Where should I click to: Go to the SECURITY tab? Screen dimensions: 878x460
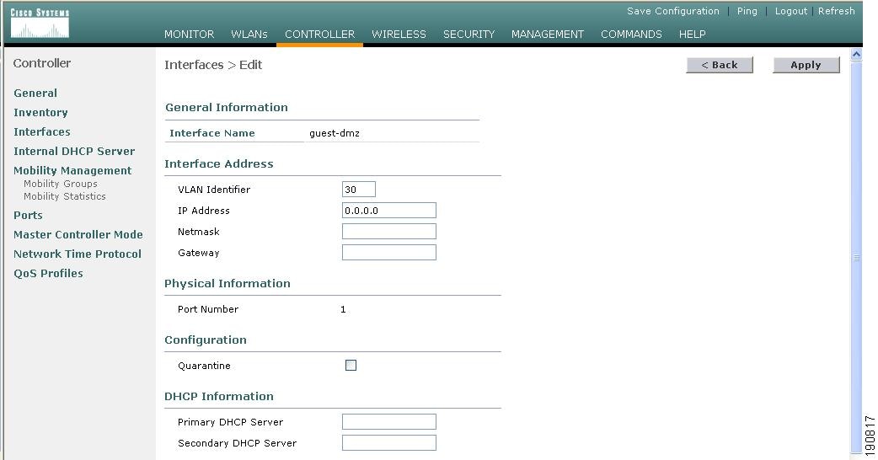(x=468, y=35)
